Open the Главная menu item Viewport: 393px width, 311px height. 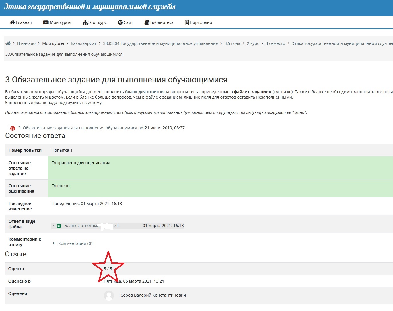(x=21, y=22)
